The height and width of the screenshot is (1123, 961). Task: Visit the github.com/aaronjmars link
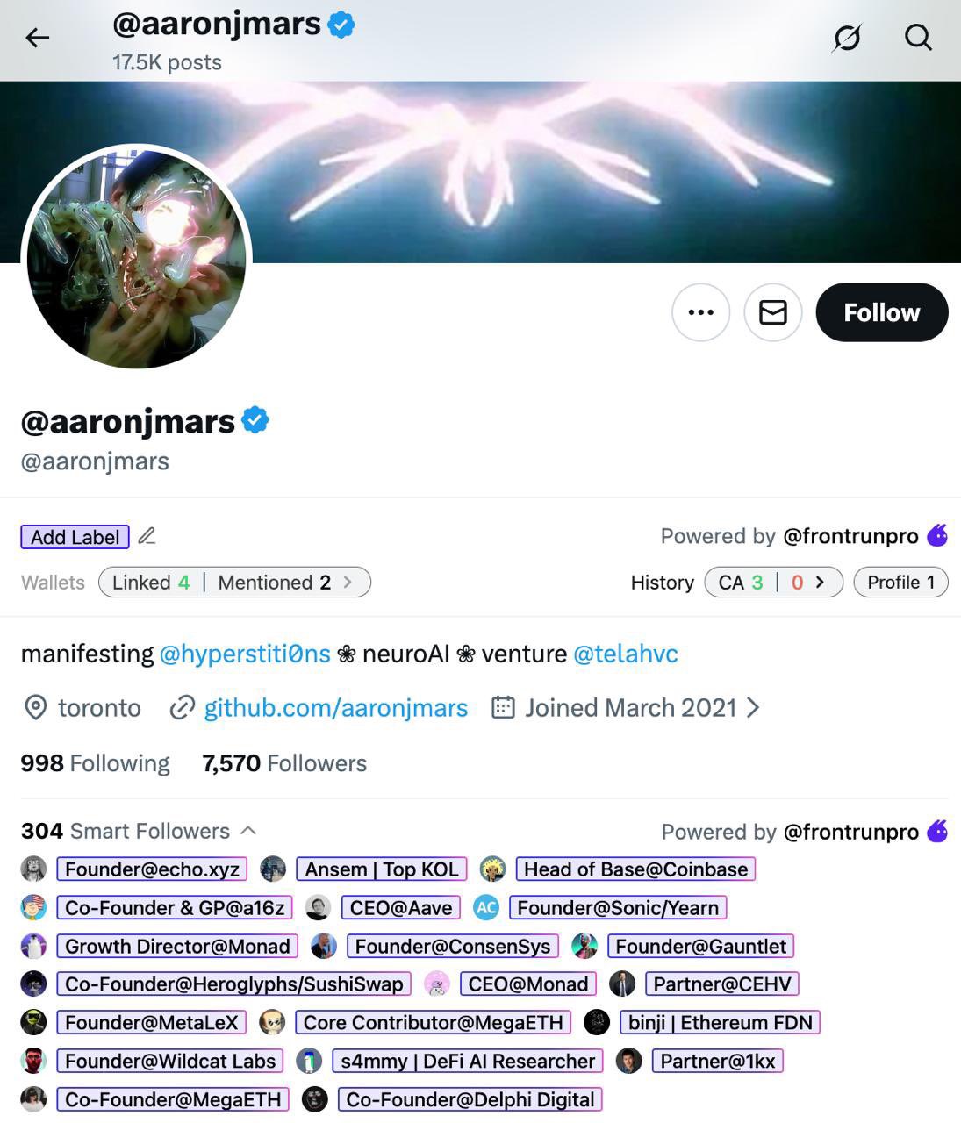point(336,708)
